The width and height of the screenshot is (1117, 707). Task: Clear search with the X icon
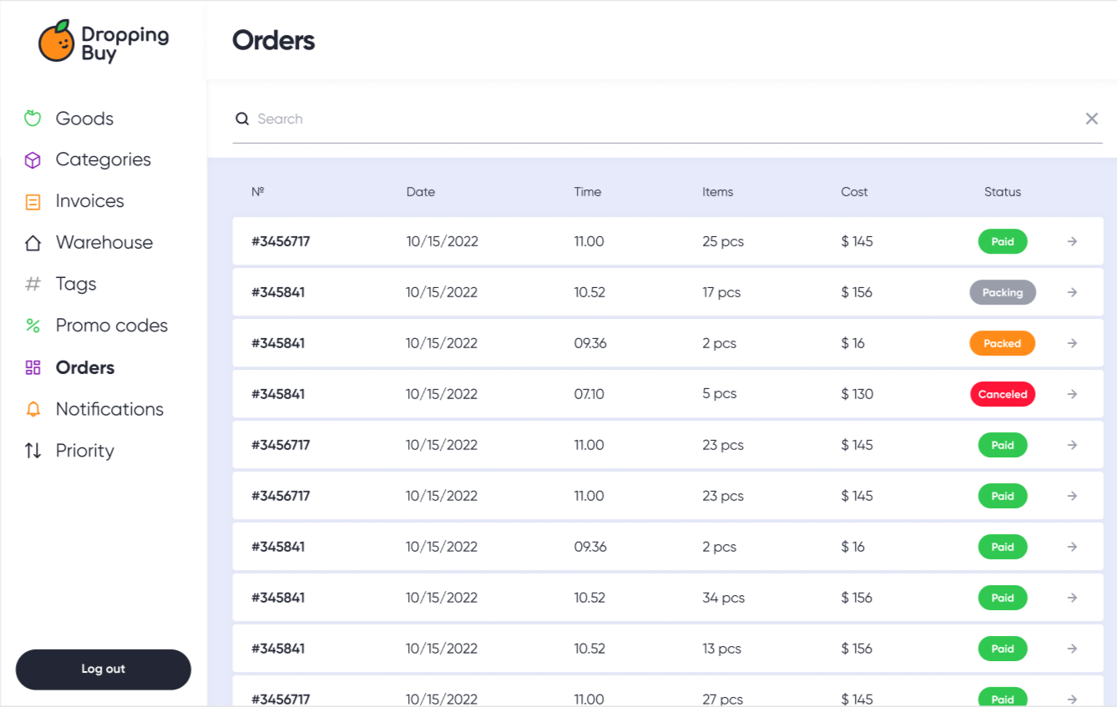tap(1091, 119)
